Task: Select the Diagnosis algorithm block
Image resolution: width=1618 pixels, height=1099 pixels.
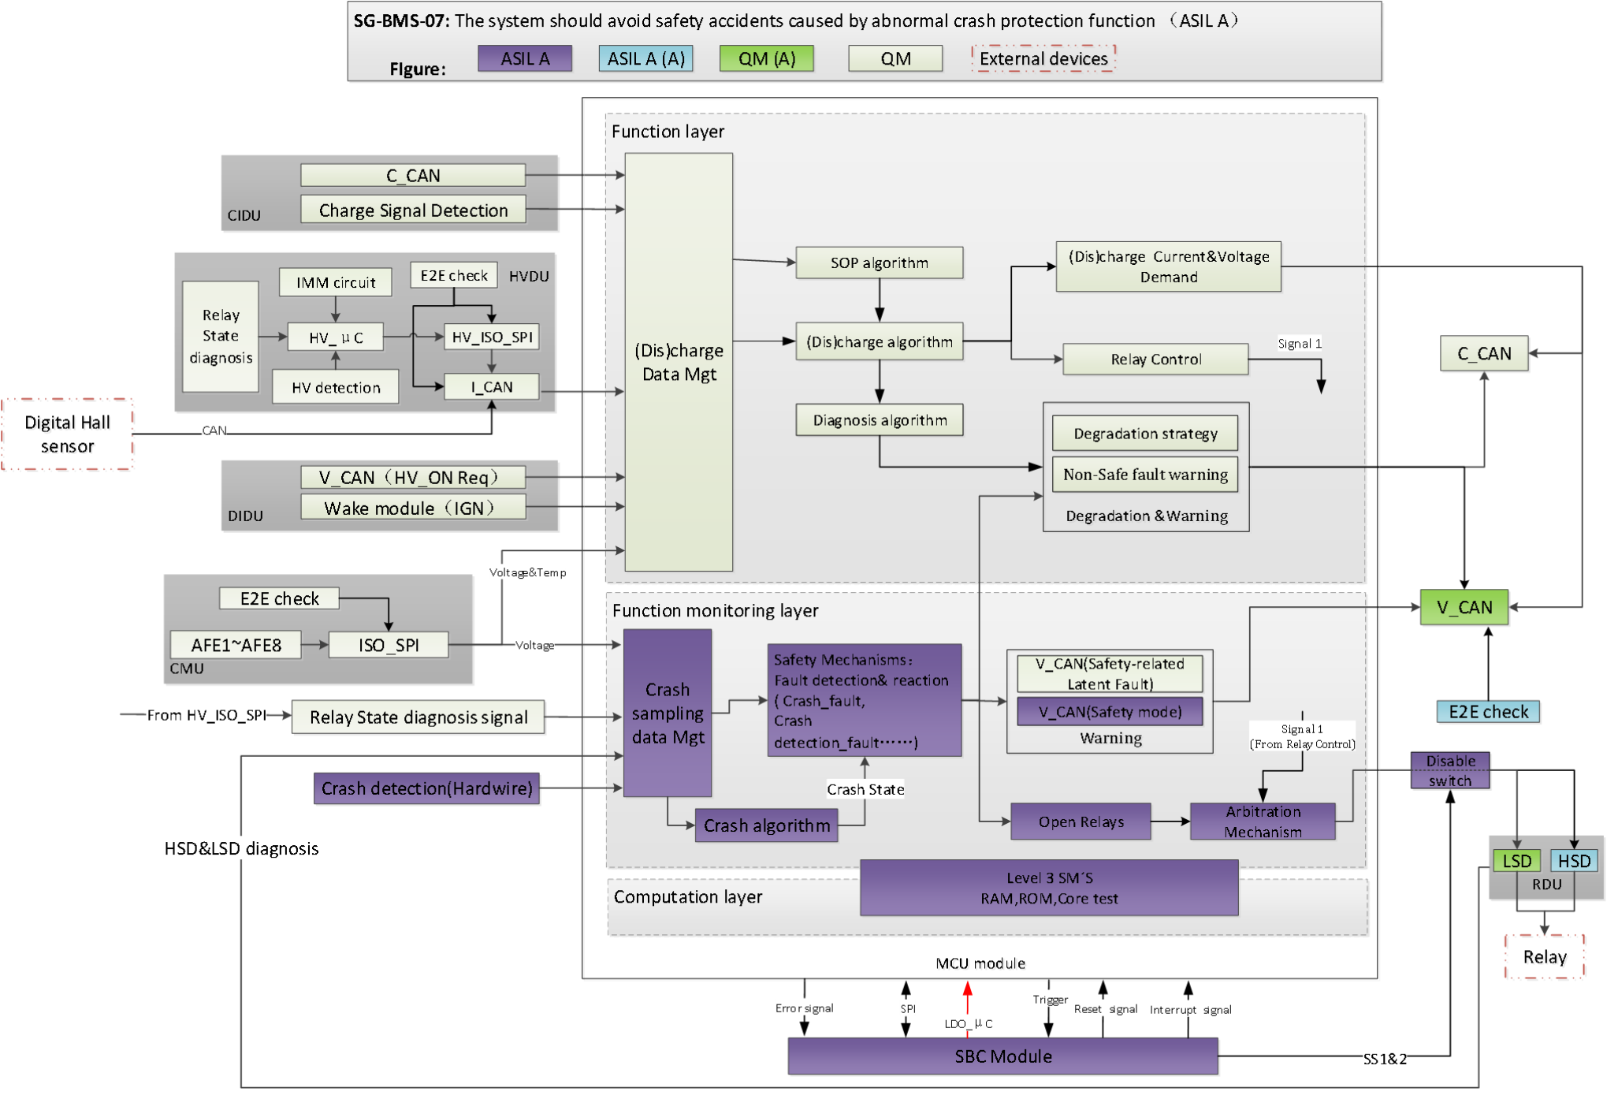Action: [879, 420]
